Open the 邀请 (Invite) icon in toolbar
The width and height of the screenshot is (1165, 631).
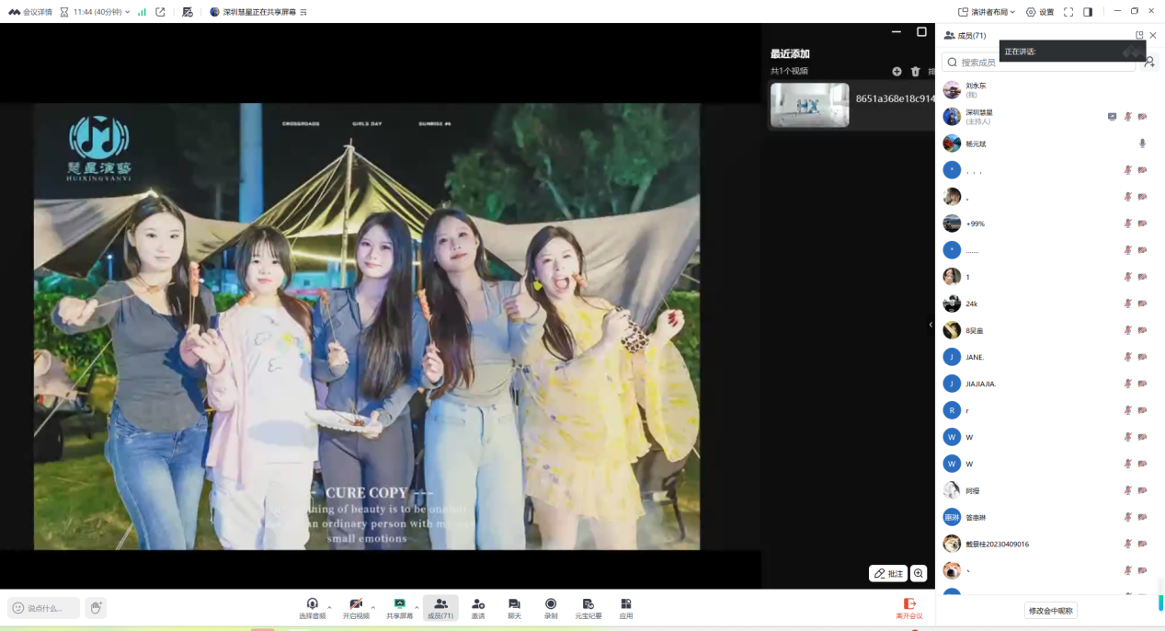tap(477, 608)
